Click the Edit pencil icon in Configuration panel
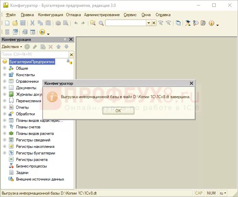The image size is (238, 197). [35, 47]
